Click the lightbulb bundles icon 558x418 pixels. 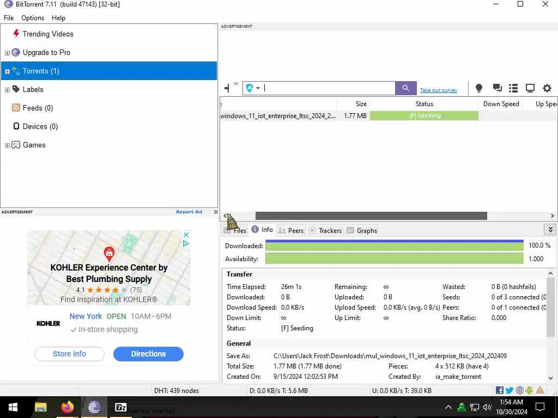[x=479, y=88]
